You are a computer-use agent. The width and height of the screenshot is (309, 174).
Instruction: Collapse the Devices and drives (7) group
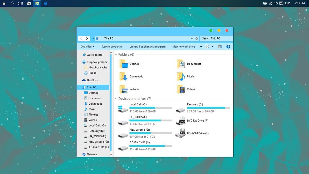[116, 99]
